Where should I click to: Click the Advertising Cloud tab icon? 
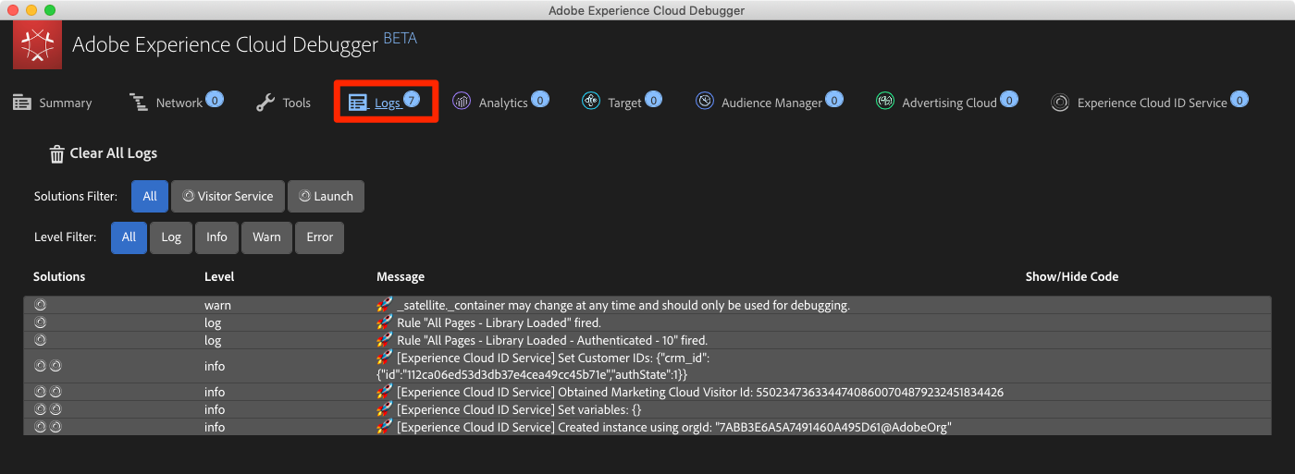point(885,102)
